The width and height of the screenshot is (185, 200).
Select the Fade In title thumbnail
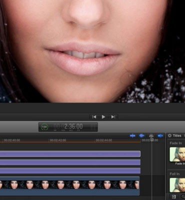177,154
